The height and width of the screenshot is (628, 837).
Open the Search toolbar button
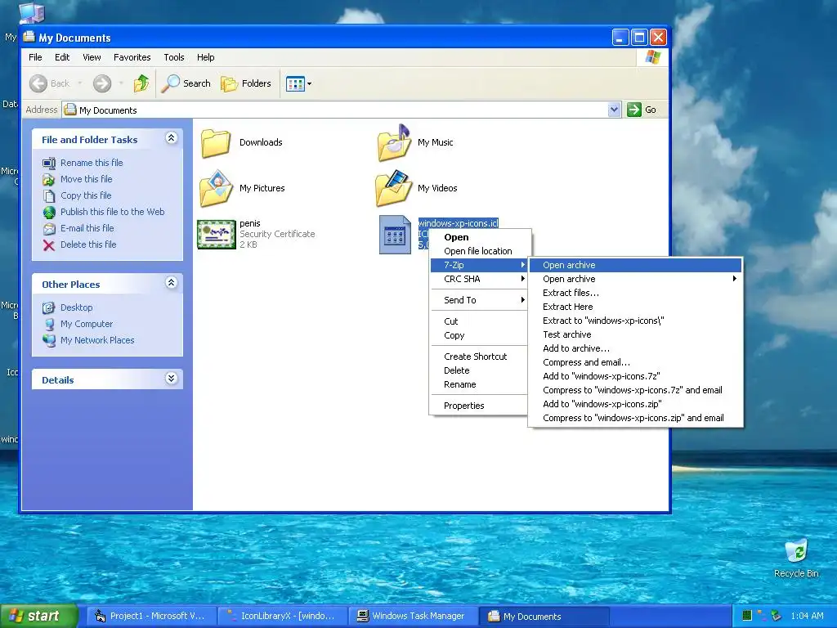click(x=186, y=83)
